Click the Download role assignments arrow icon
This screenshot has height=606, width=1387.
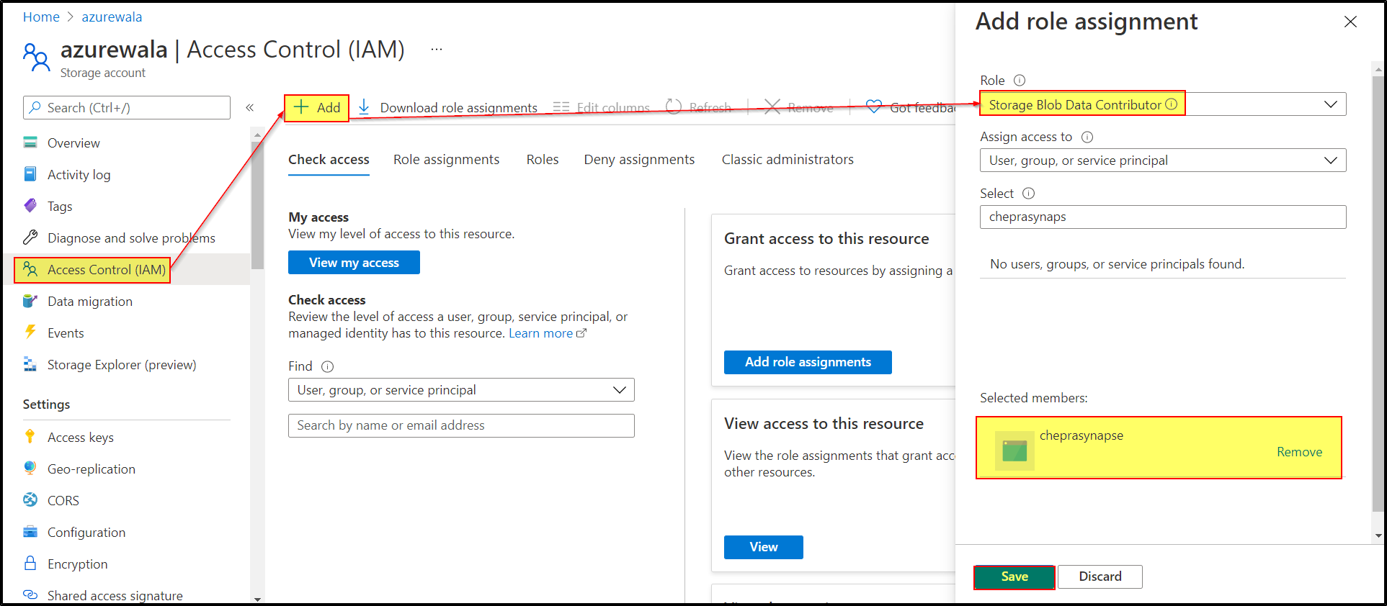[x=364, y=107]
